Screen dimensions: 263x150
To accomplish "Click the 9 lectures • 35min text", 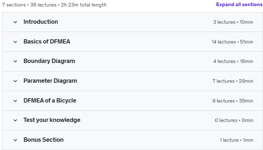I will point(233,101).
